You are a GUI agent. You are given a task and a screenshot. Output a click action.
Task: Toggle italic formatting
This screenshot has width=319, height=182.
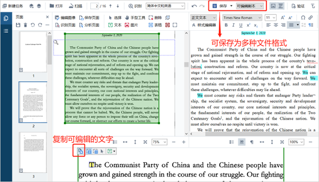[233, 25]
